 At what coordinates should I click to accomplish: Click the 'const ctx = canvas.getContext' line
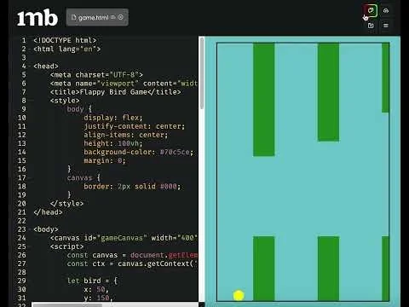132,264
